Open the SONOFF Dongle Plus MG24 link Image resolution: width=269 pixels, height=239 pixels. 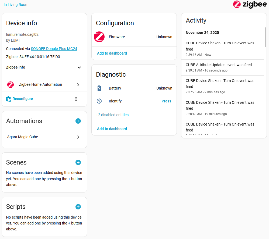(54, 49)
